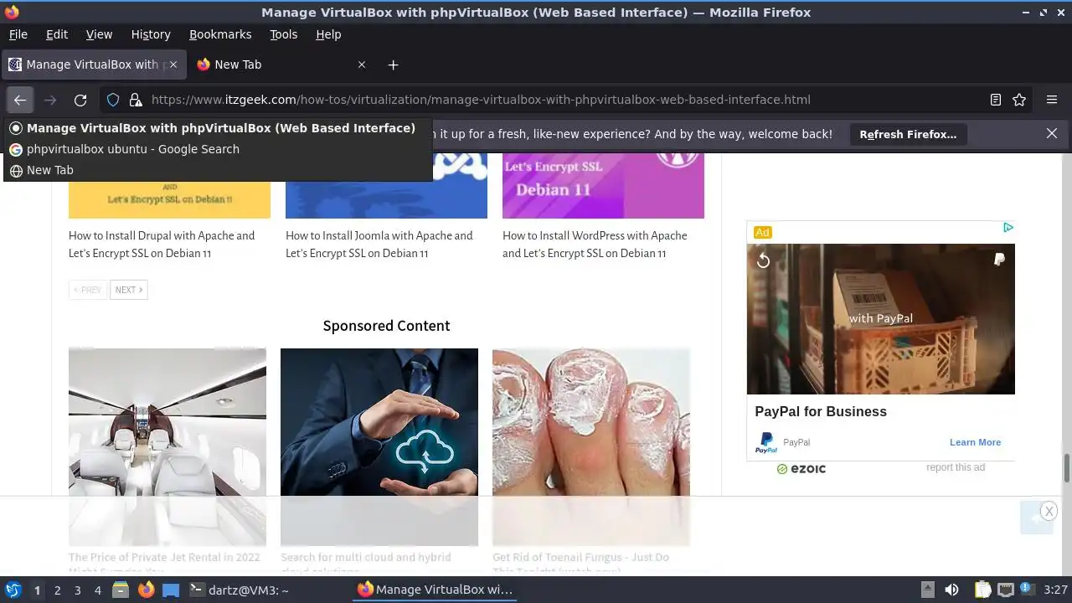The image size is (1072, 603).
Task: Click the page vertical scrollbar thumb
Action: coord(1067,468)
